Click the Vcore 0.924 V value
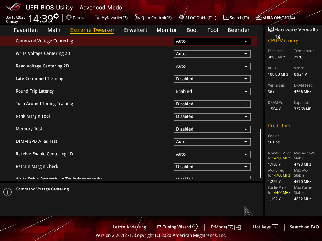 pyautogui.click(x=300, y=74)
